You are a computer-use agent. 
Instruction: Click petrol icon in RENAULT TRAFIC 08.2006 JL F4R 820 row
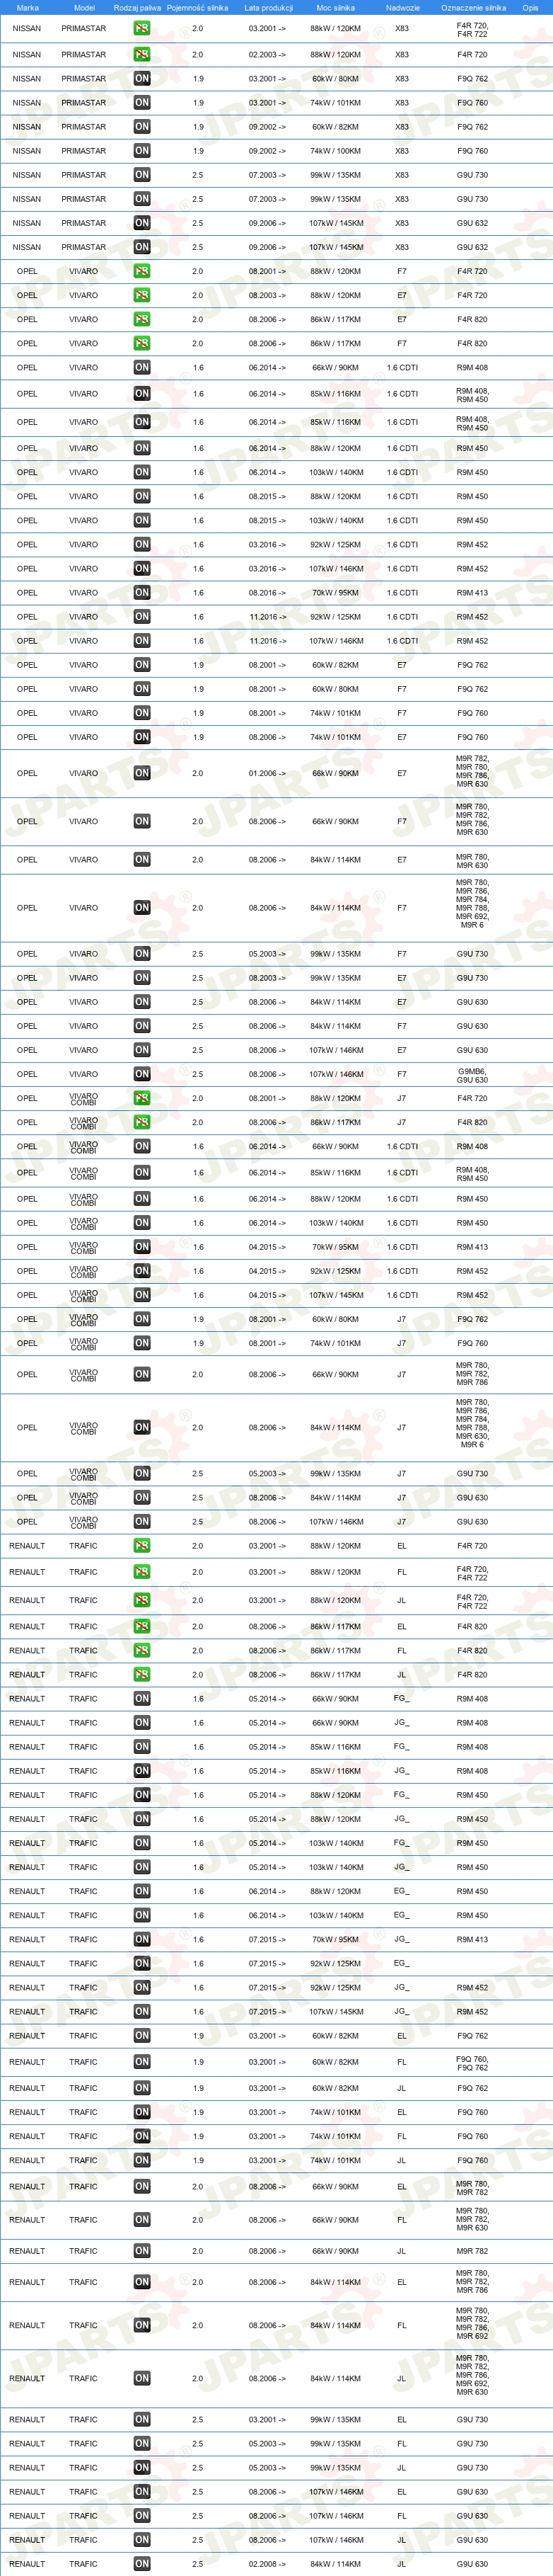(x=141, y=1674)
